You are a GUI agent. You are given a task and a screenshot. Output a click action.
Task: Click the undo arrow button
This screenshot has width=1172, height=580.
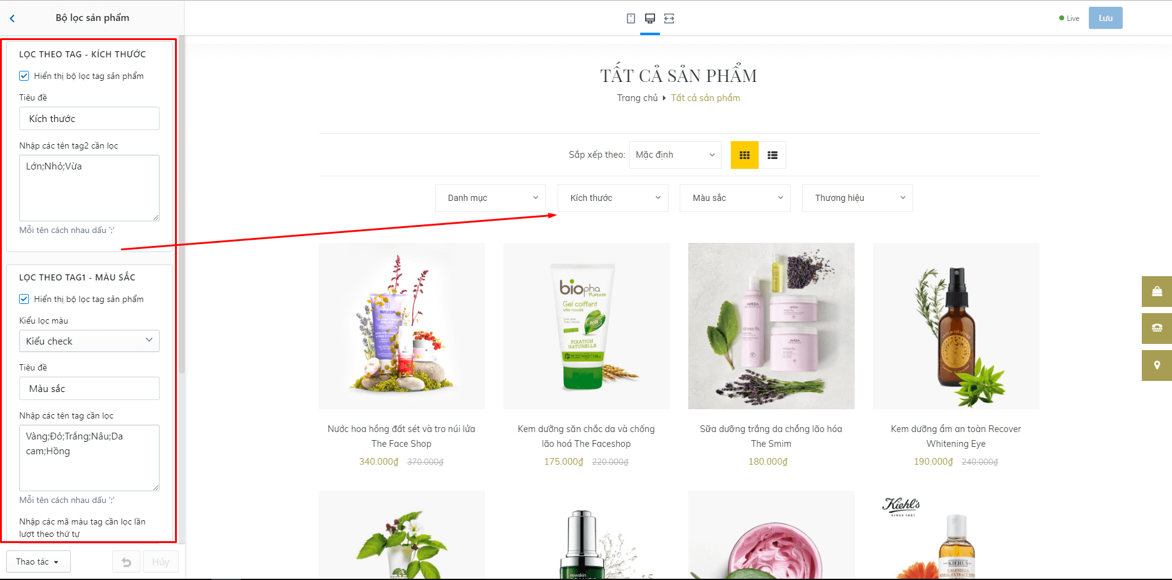click(126, 562)
